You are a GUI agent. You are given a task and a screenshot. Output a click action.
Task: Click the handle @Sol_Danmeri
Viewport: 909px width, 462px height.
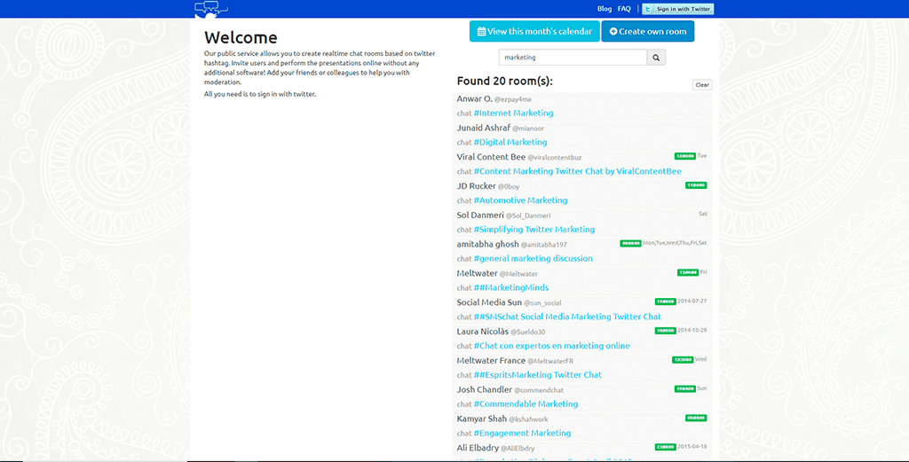coord(528,216)
